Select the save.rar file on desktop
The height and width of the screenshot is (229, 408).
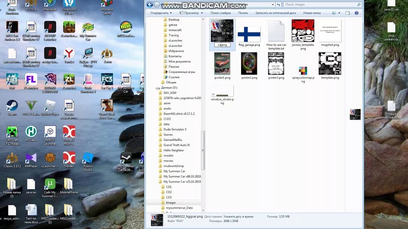[31, 186]
